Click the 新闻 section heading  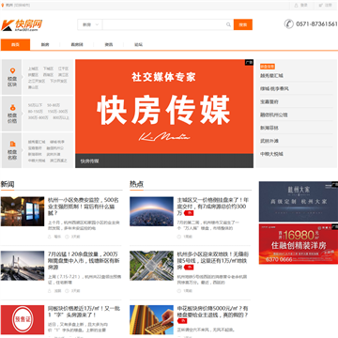(8, 184)
